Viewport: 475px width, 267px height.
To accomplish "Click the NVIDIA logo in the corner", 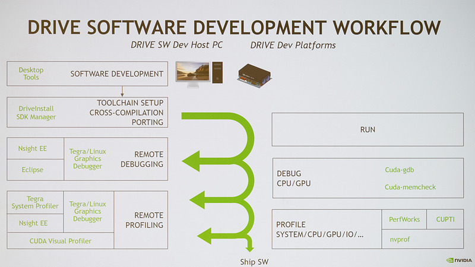I will (459, 260).
